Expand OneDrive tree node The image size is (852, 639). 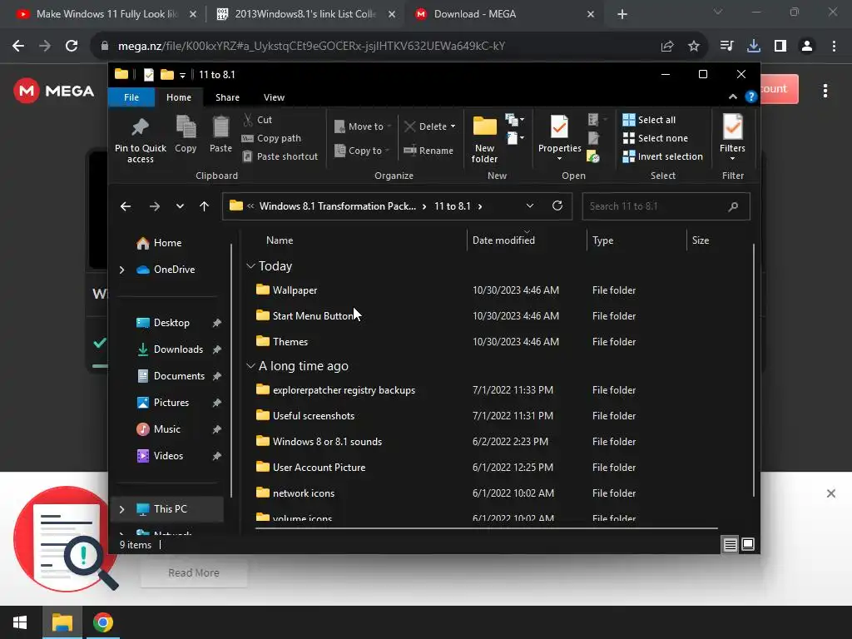coord(121,270)
